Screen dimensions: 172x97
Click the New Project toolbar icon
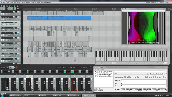(x=1, y=6)
